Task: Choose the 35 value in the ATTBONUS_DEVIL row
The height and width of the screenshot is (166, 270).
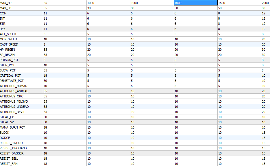Action: [45, 112]
